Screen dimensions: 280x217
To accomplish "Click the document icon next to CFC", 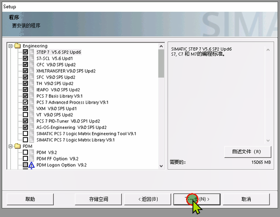I will click(32, 65).
